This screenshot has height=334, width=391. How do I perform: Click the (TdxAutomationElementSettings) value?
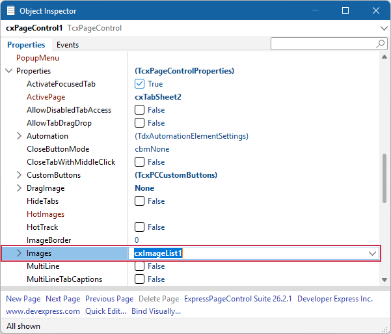tap(191, 136)
